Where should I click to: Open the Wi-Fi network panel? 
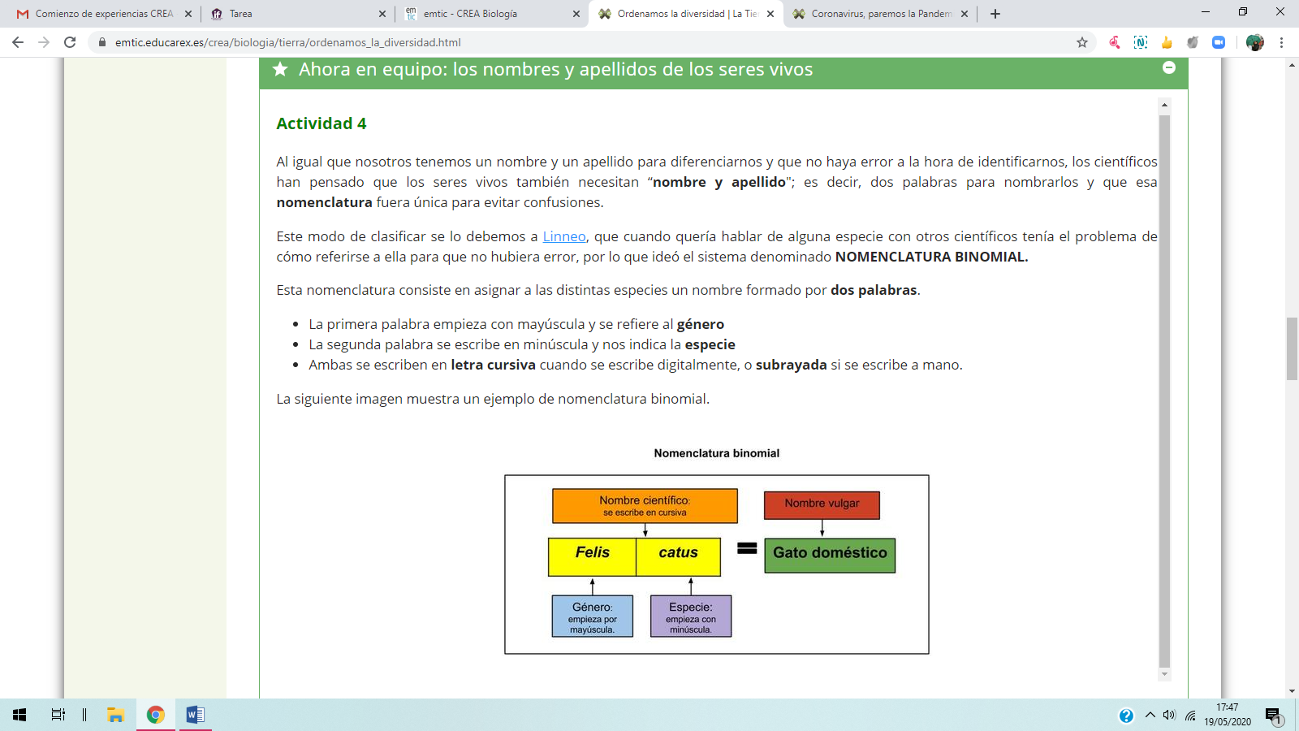1190,715
